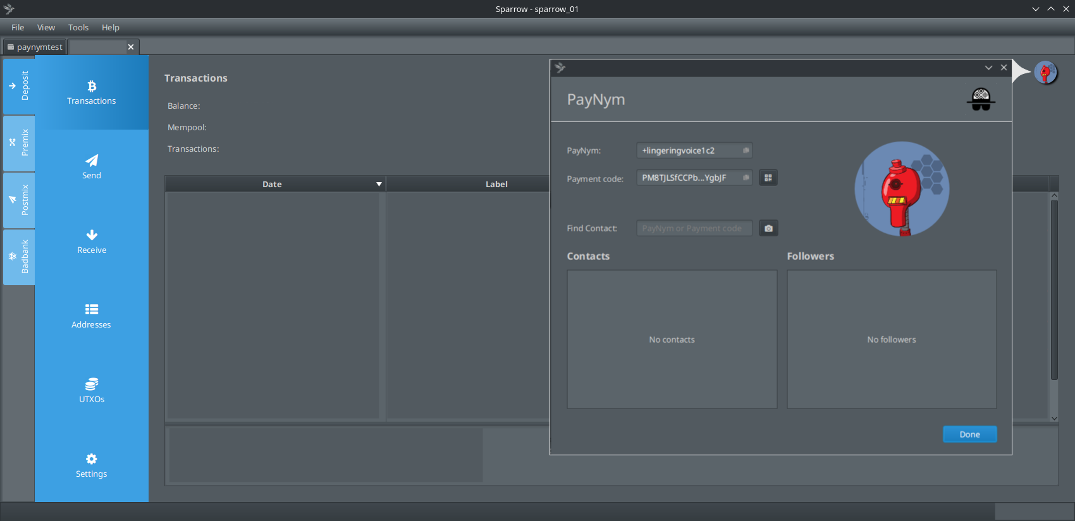Open the Send paper-plane icon
The width and height of the screenshot is (1075, 521).
(x=92, y=167)
